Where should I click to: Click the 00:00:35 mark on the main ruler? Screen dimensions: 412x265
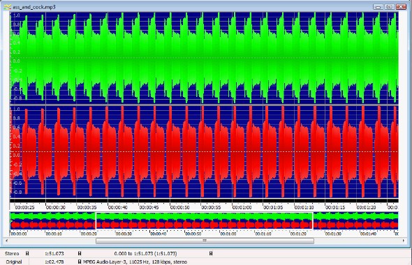[x=87, y=208]
